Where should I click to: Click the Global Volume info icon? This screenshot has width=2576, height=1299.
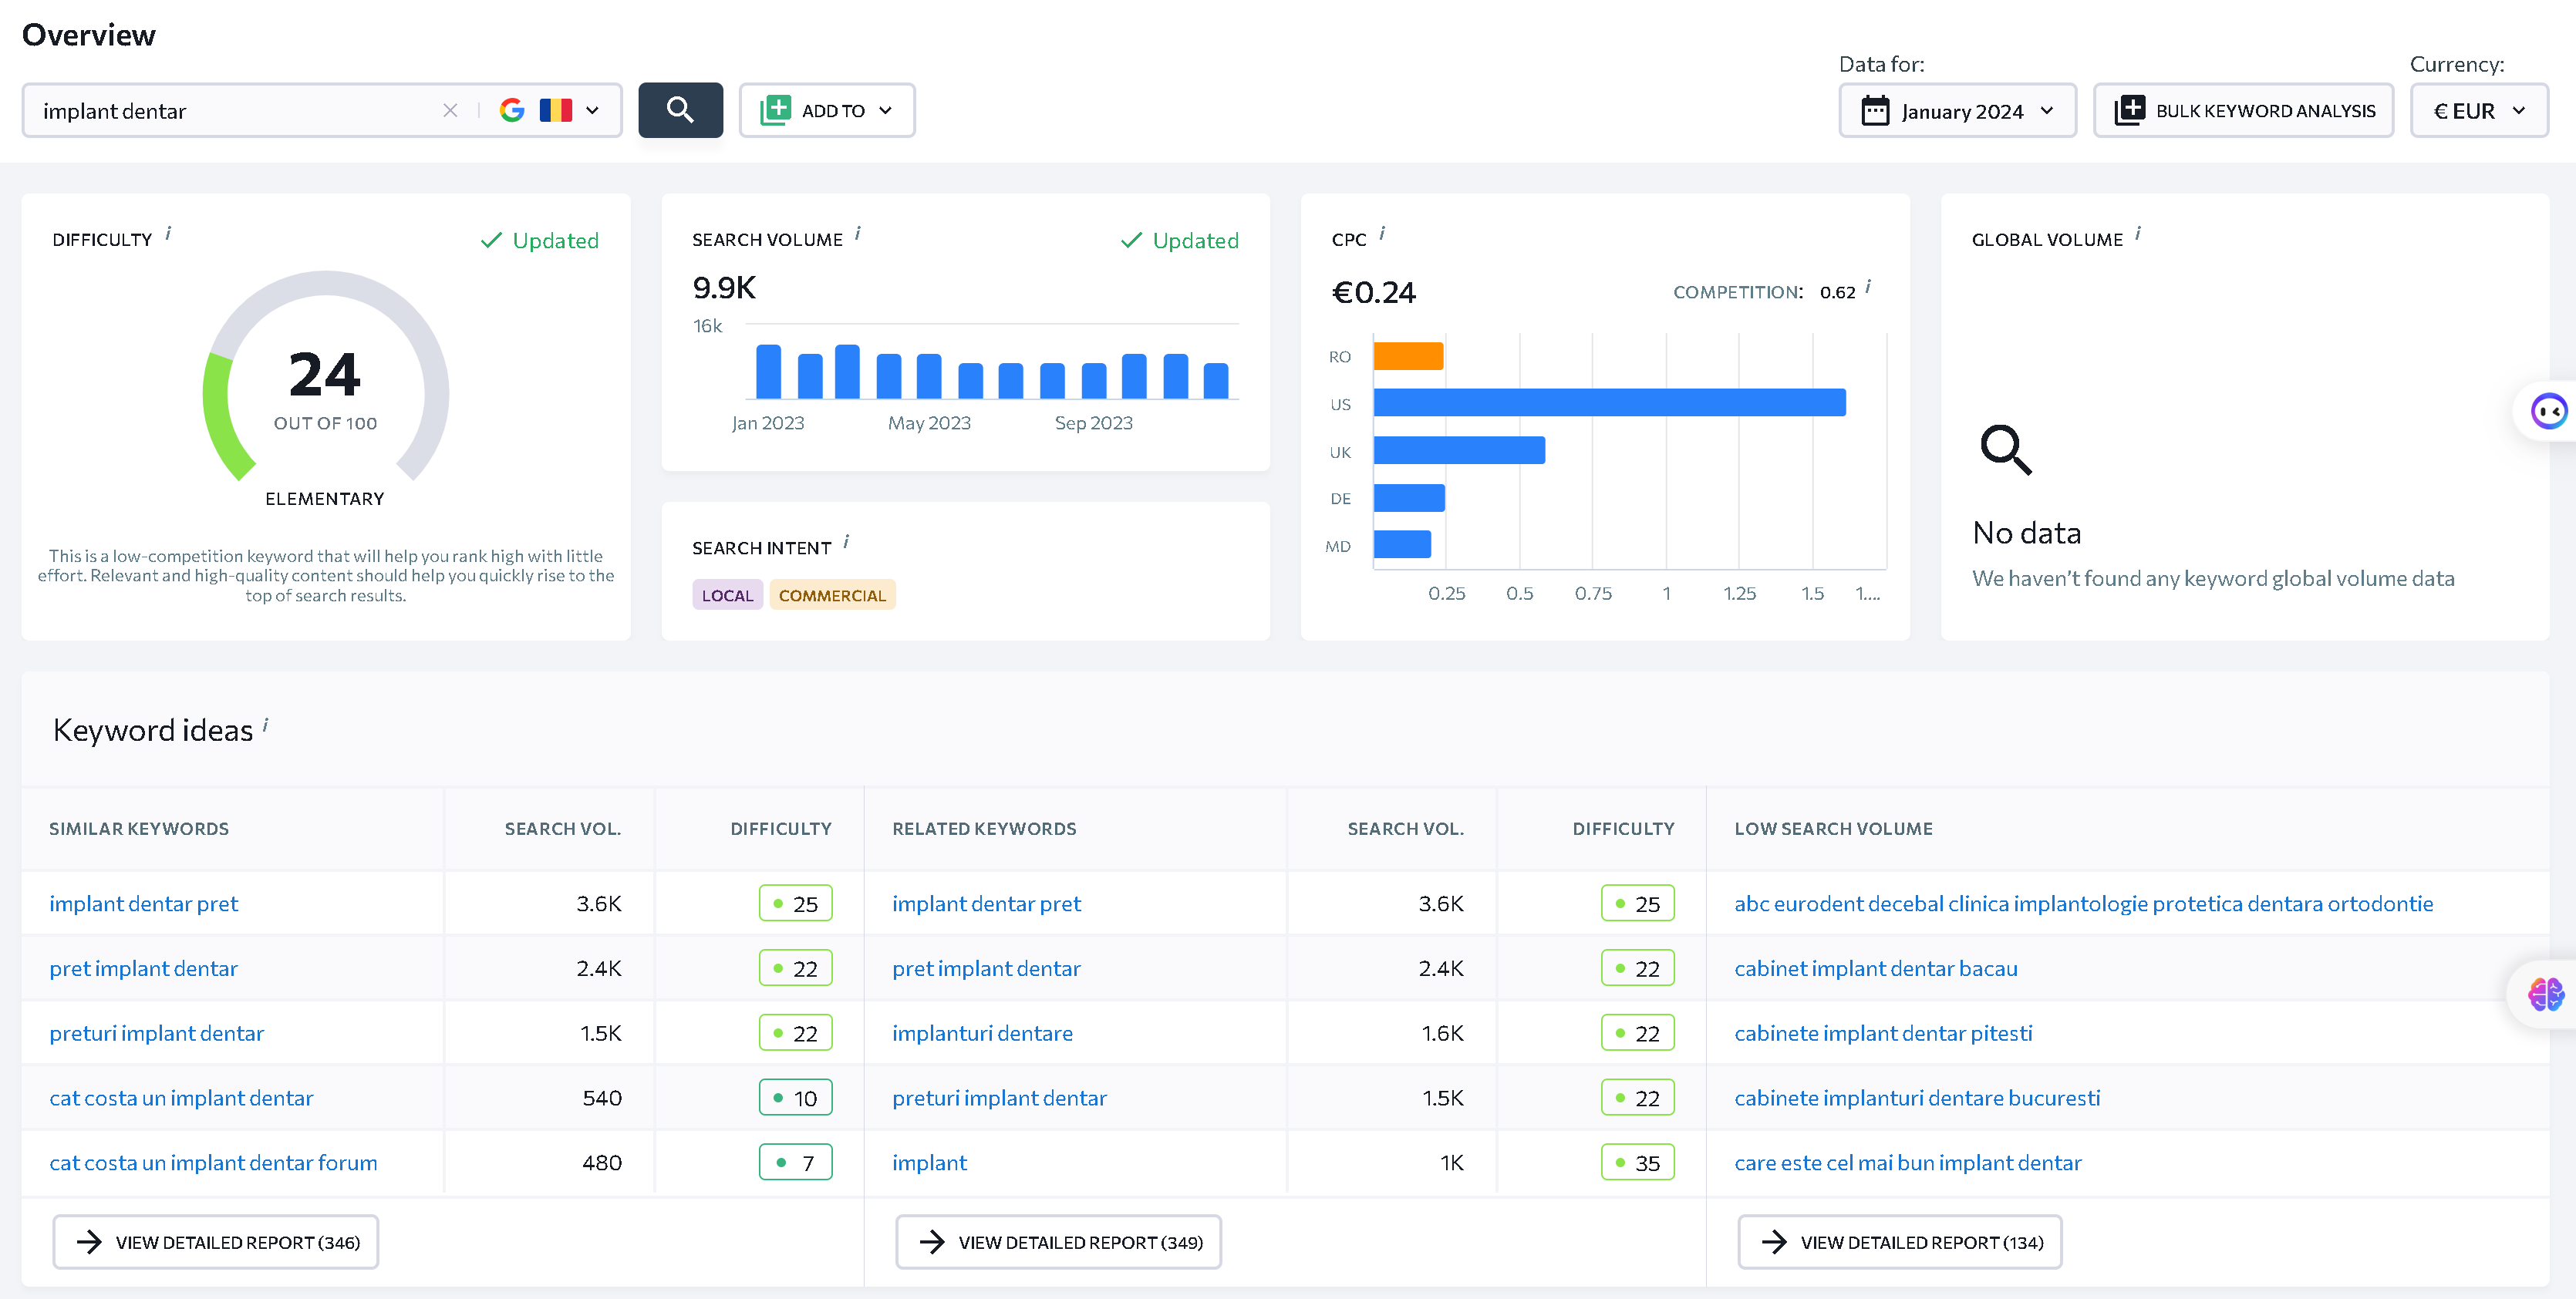click(x=2138, y=234)
